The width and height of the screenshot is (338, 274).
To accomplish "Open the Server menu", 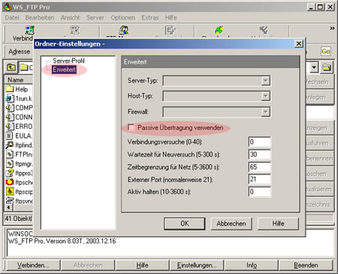I will [95, 17].
